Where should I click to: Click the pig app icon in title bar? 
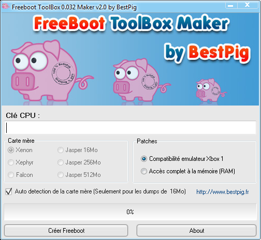6,7
